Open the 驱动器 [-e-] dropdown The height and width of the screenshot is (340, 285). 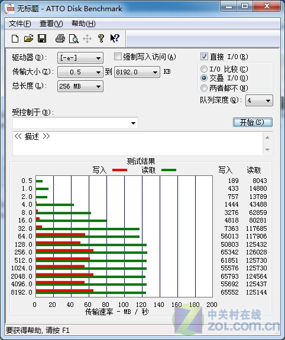80,58
